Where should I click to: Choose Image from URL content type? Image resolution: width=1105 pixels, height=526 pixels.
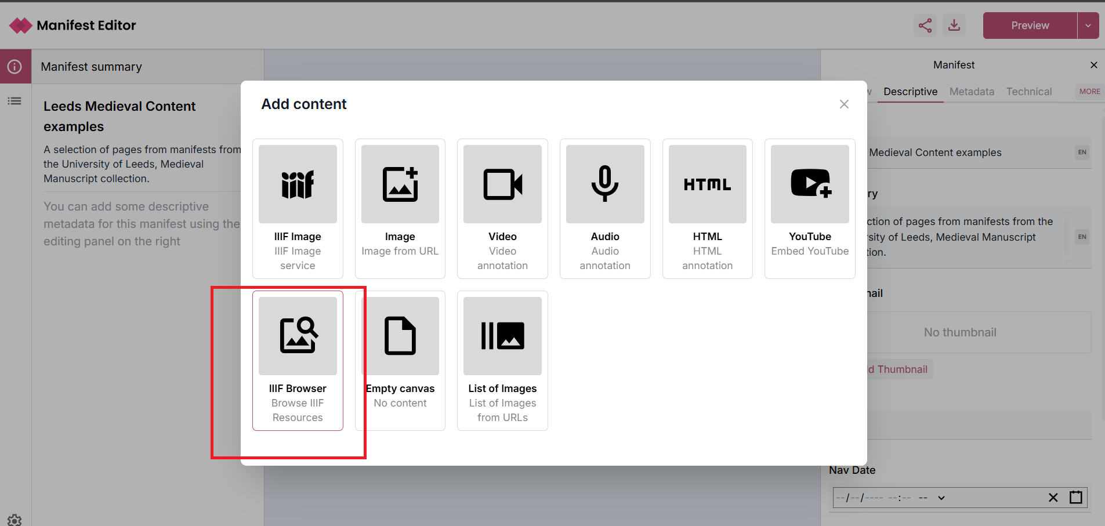click(400, 208)
